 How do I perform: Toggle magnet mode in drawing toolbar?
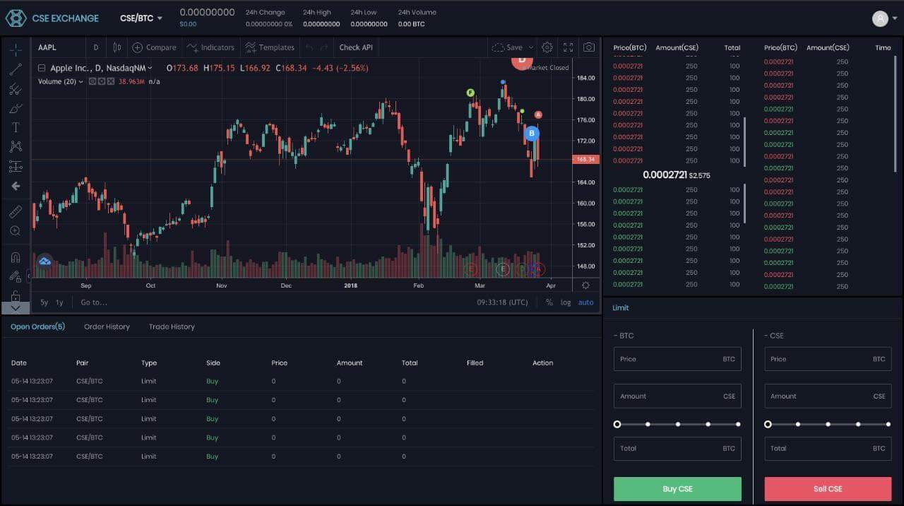(x=16, y=257)
